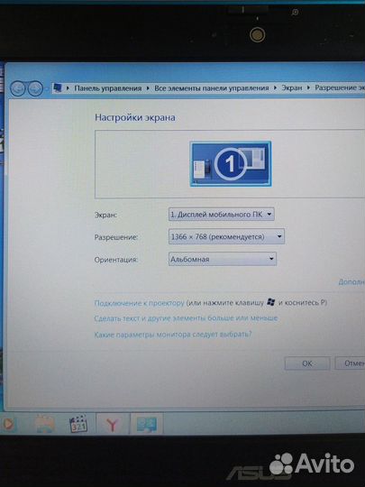The height and width of the screenshot is (487, 365).
Task: Open Media Player Classic 321 taskbar icon
Action: click(x=78, y=424)
